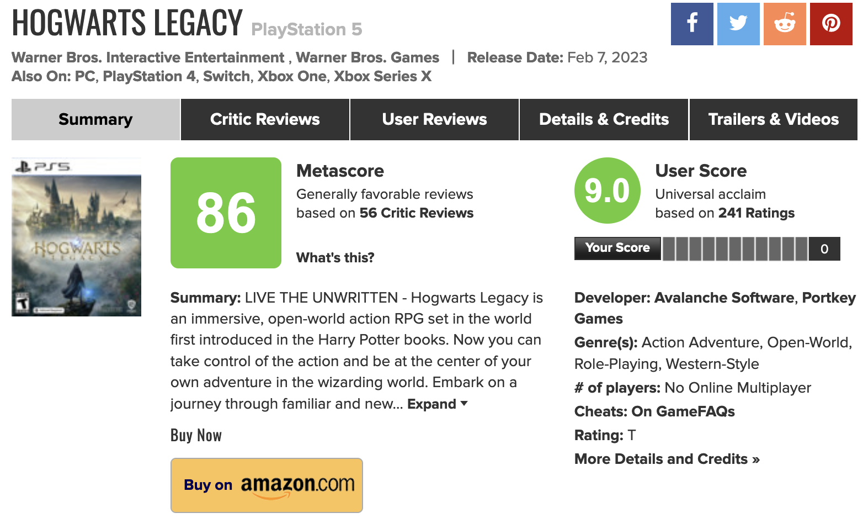
Task: Open the Critic Reviews tab
Action: 265,119
